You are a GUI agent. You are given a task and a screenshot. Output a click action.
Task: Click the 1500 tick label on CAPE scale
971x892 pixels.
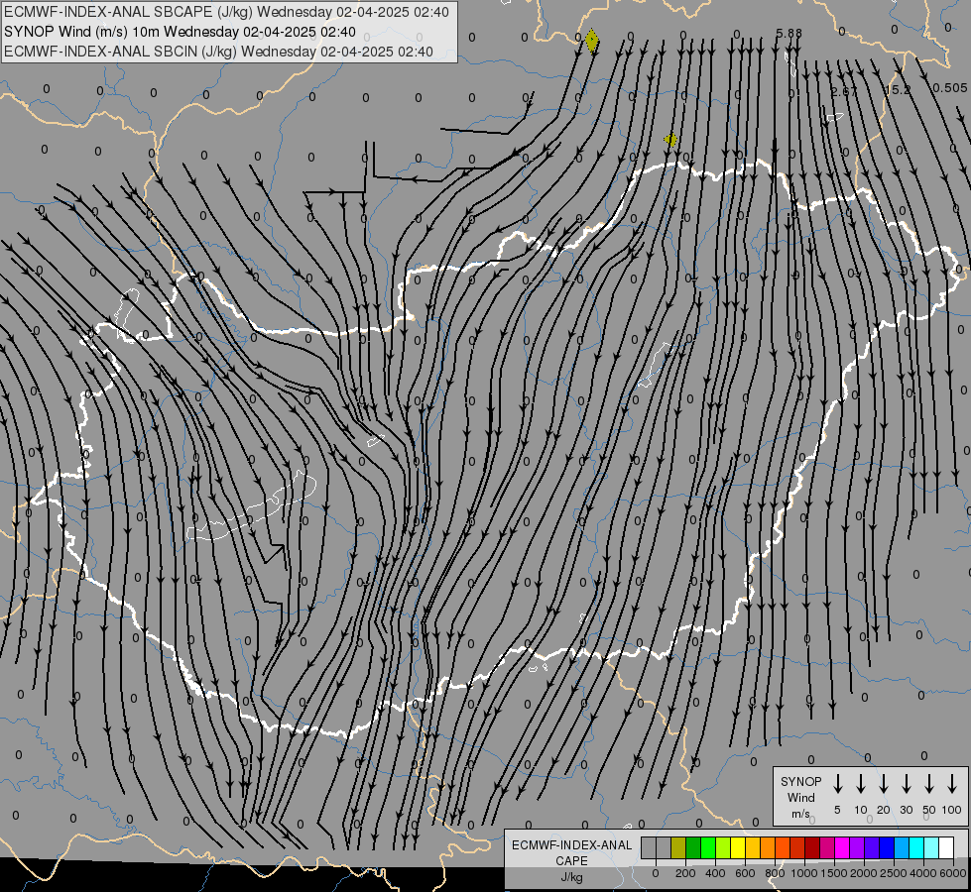[x=834, y=873]
